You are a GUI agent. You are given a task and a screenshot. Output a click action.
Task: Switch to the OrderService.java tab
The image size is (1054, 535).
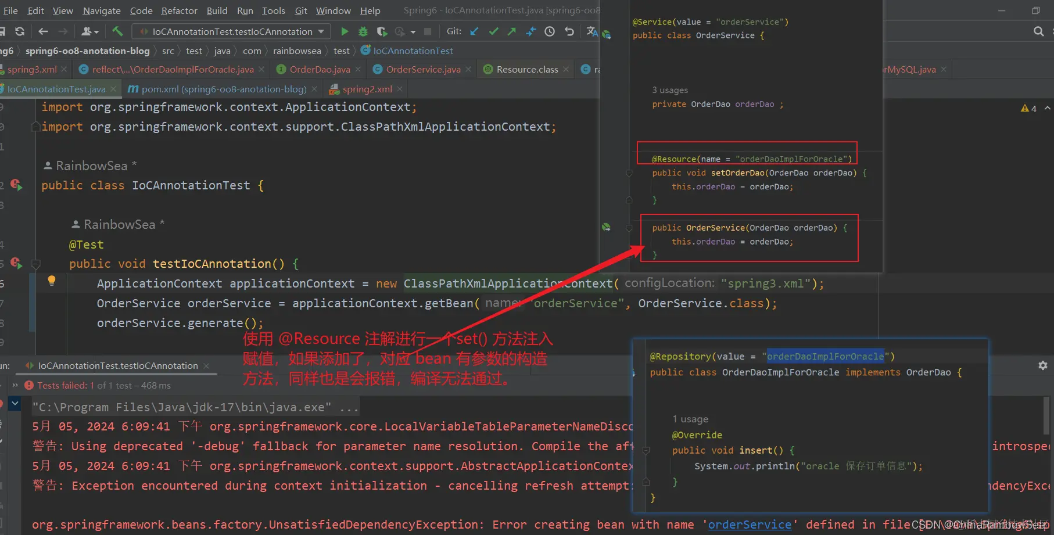click(x=423, y=69)
